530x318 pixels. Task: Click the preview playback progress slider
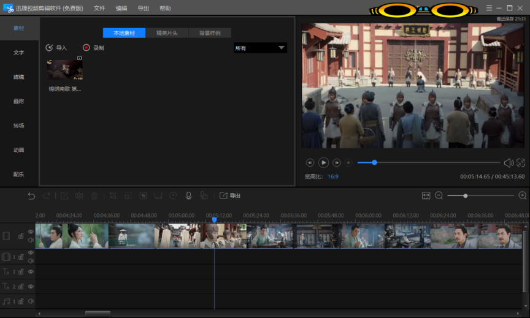click(x=428, y=163)
